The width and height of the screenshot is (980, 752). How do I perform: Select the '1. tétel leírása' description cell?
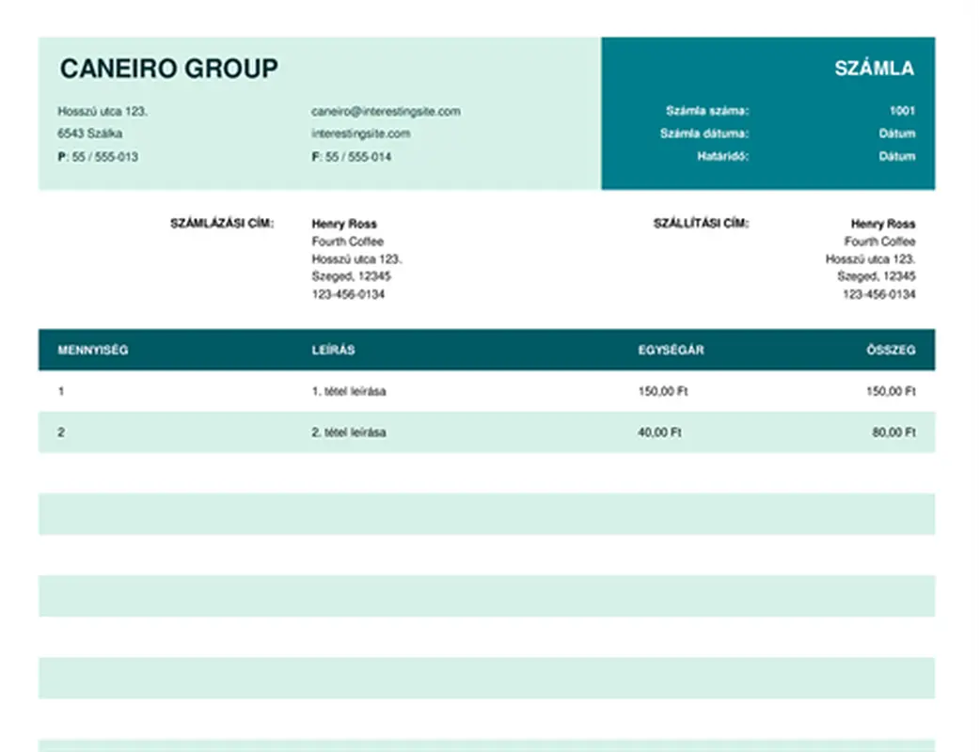tap(348, 391)
